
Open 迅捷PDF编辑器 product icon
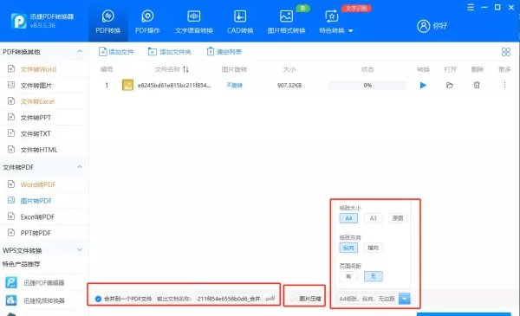point(11,282)
